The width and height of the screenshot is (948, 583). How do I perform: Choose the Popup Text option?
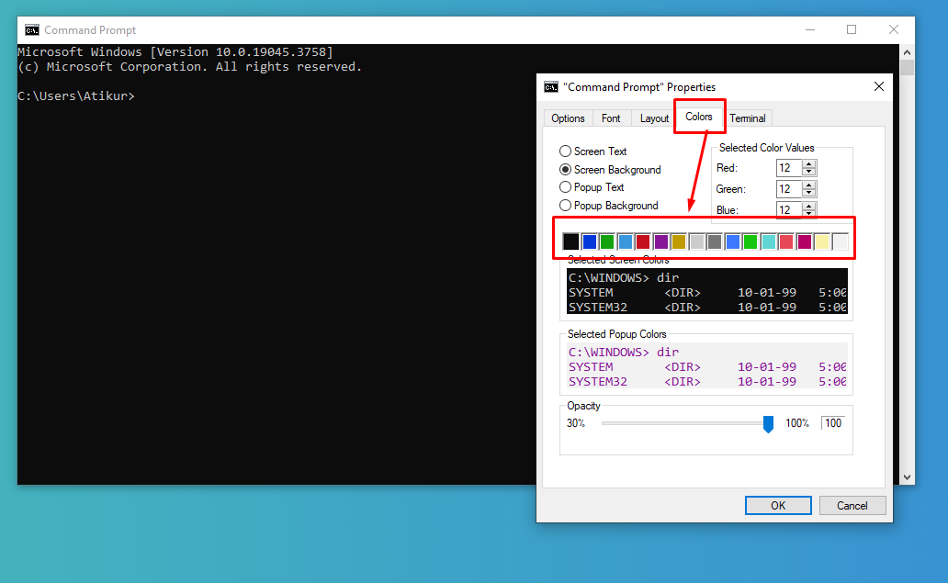pyautogui.click(x=565, y=187)
